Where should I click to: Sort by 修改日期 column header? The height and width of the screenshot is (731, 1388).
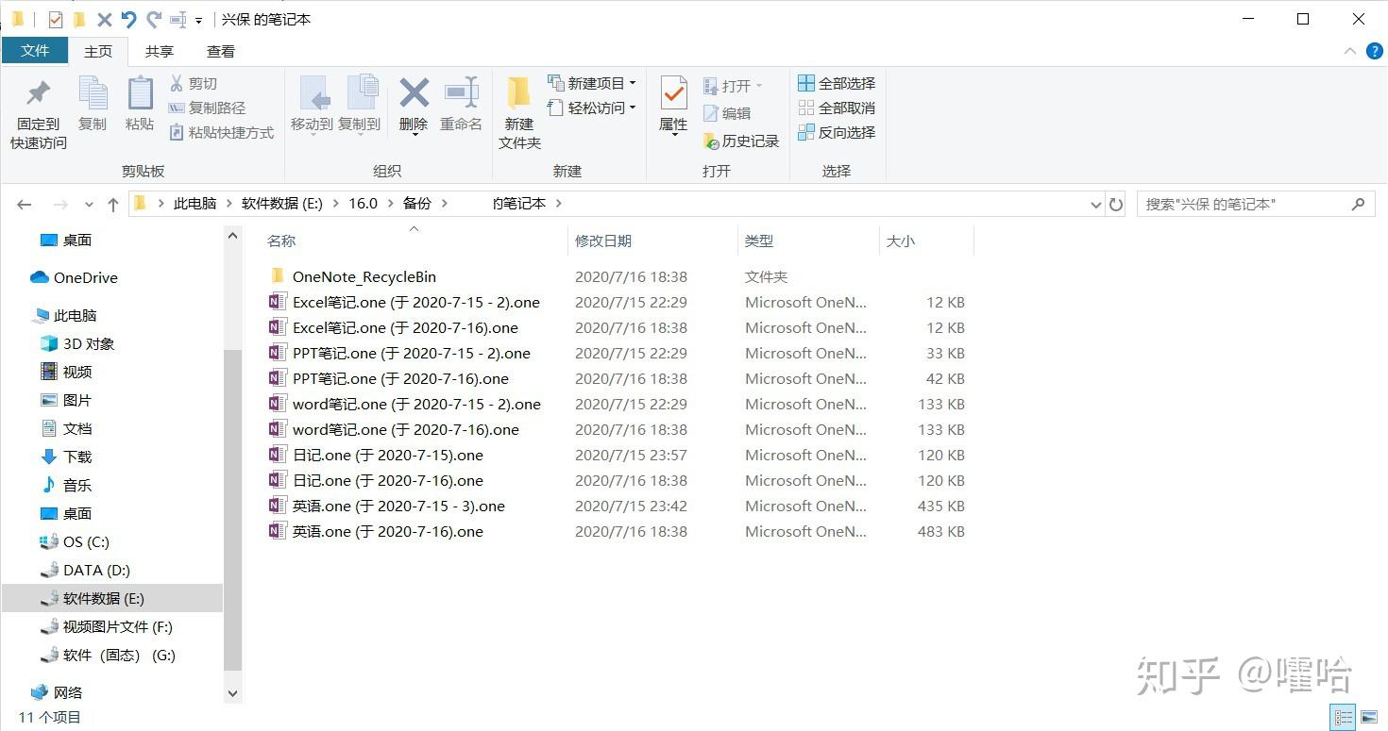603,241
